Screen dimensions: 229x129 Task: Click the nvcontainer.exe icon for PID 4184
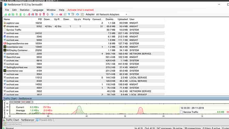point(5,71)
